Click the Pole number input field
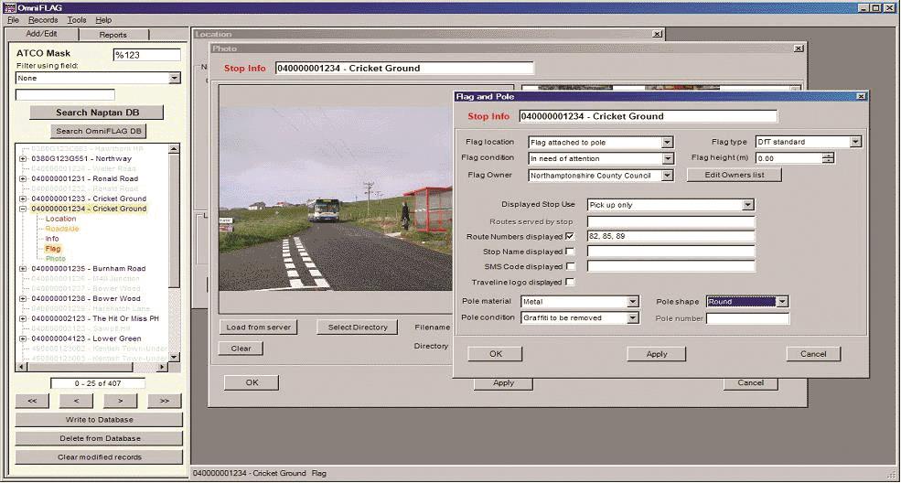The image size is (901, 483). click(747, 318)
